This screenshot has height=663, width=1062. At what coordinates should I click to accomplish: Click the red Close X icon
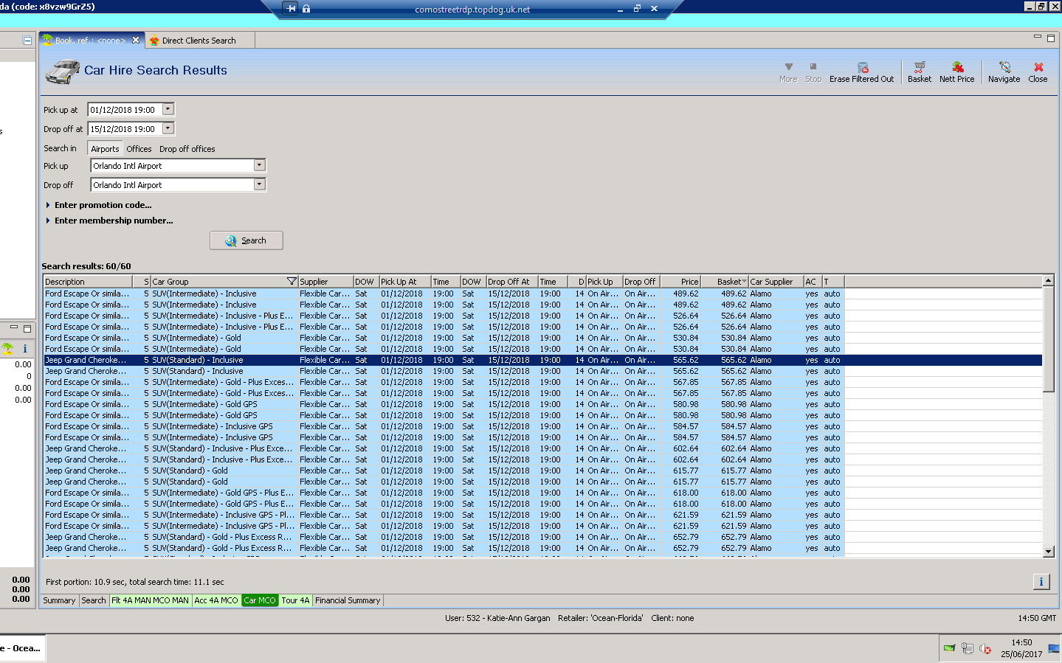click(1038, 67)
